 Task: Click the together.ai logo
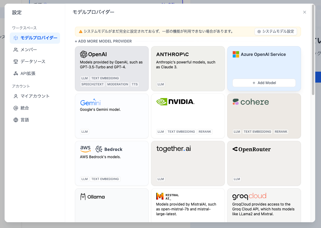point(174,149)
